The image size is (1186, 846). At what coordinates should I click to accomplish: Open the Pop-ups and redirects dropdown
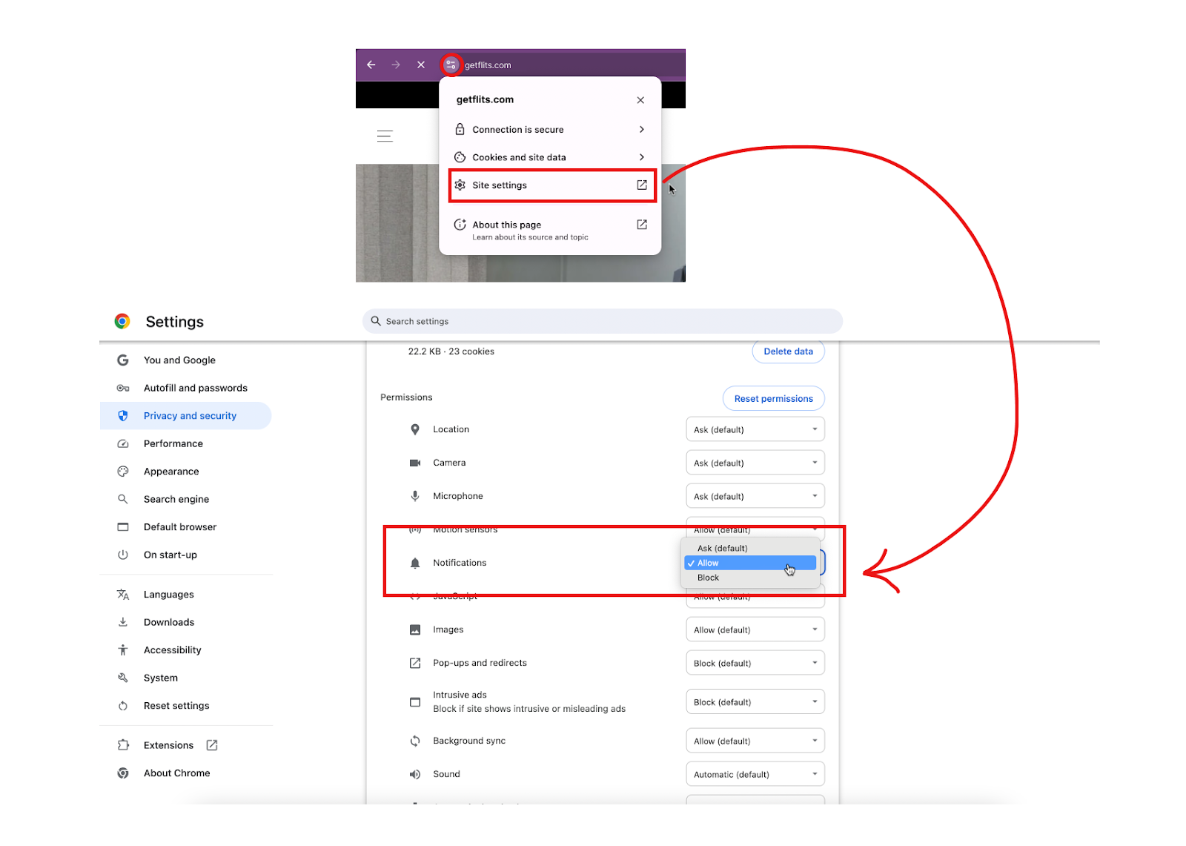pos(755,663)
